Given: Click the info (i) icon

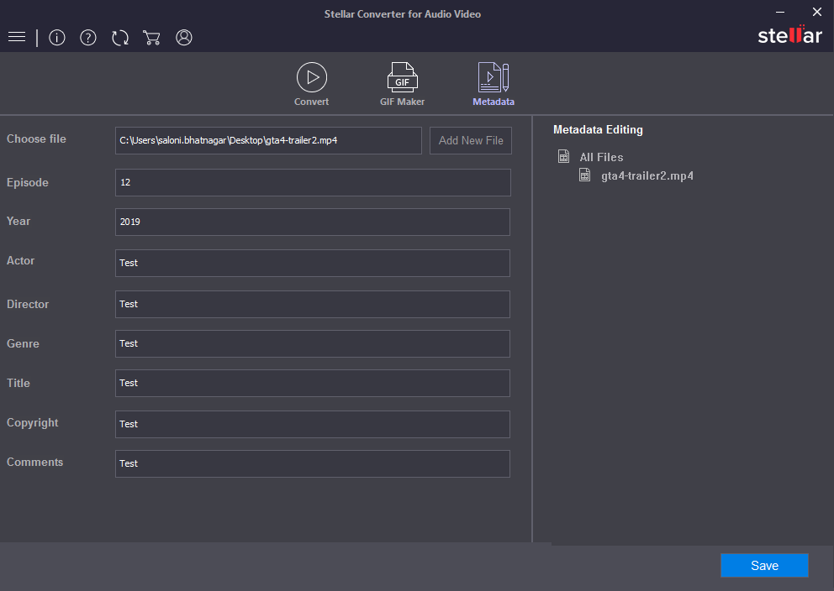Looking at the screenshot, I should pos(57,38).
